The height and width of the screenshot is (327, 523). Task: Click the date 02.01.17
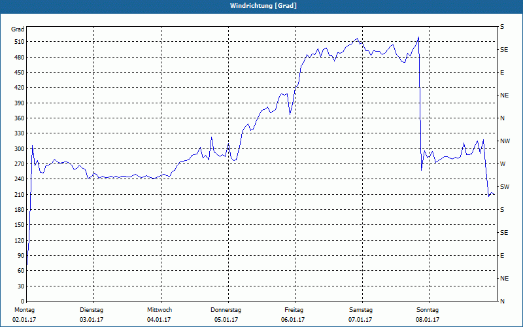pyautogui.click(x=24, y=320)
